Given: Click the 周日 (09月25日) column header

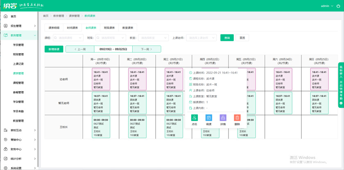Looking at the screenshot, I should 319,61.
